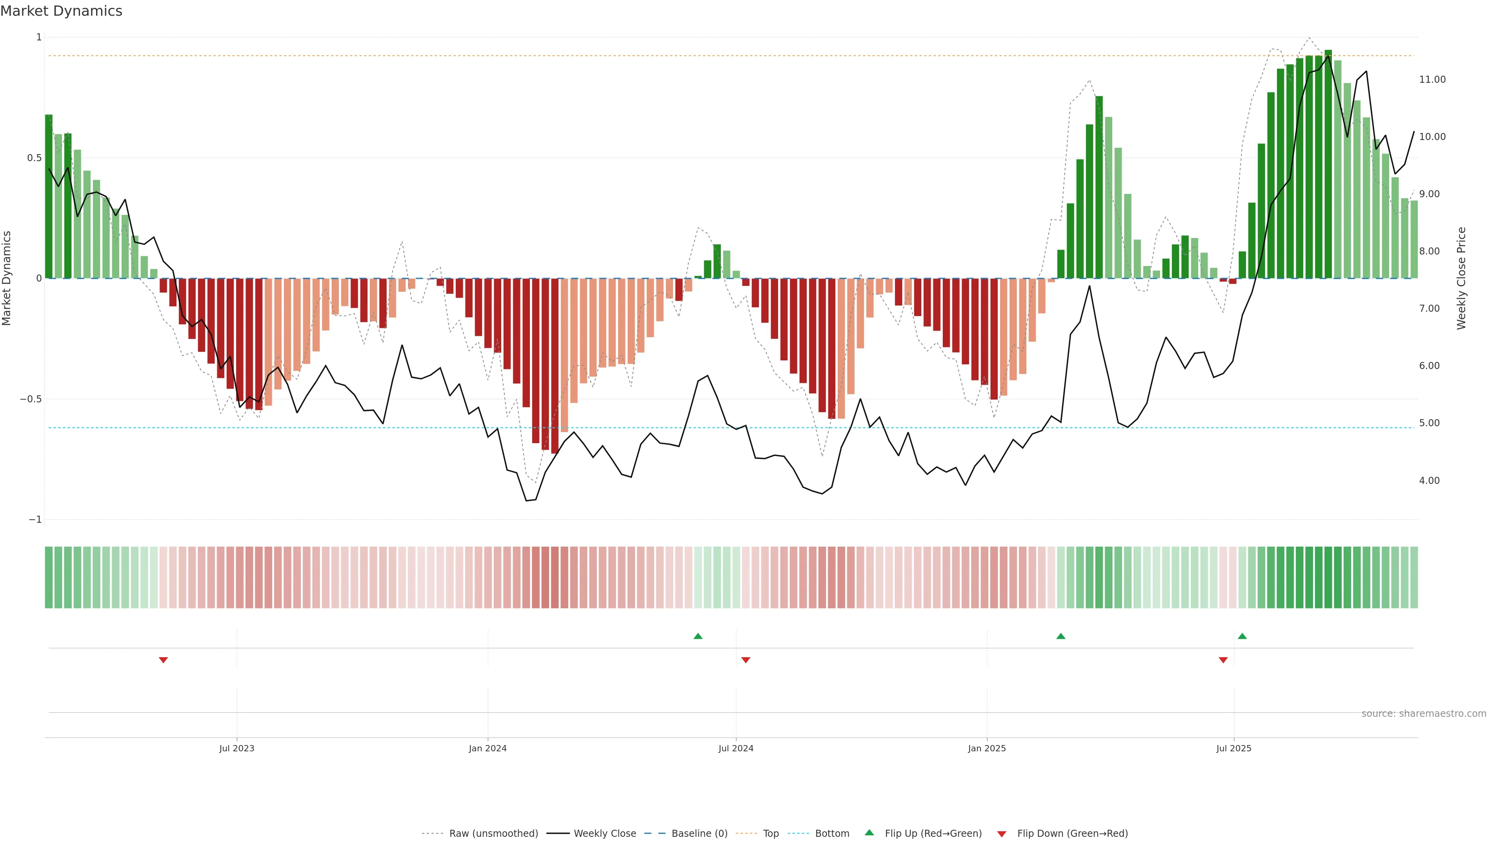This screenshot has width=1506, height=847.
Task: Click the Jan 2024 x-axis label
Action: point(487,748)
